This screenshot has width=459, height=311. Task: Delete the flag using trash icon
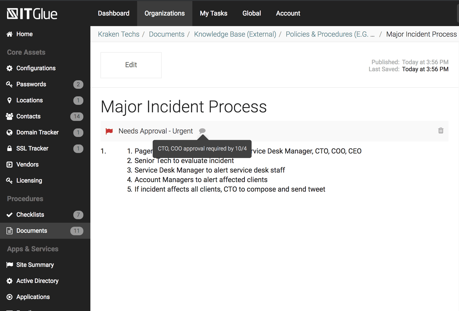(x=441, y=131)
